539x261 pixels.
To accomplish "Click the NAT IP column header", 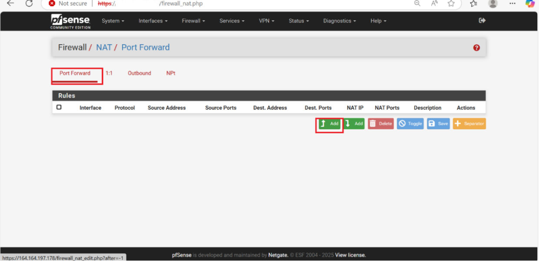I will coord(355,108).
